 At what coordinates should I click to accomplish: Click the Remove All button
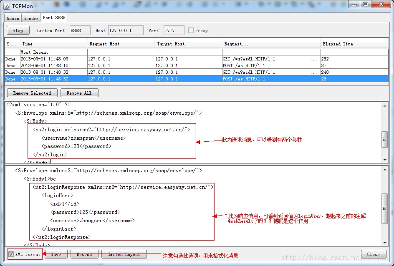click(x=79, y=93)
